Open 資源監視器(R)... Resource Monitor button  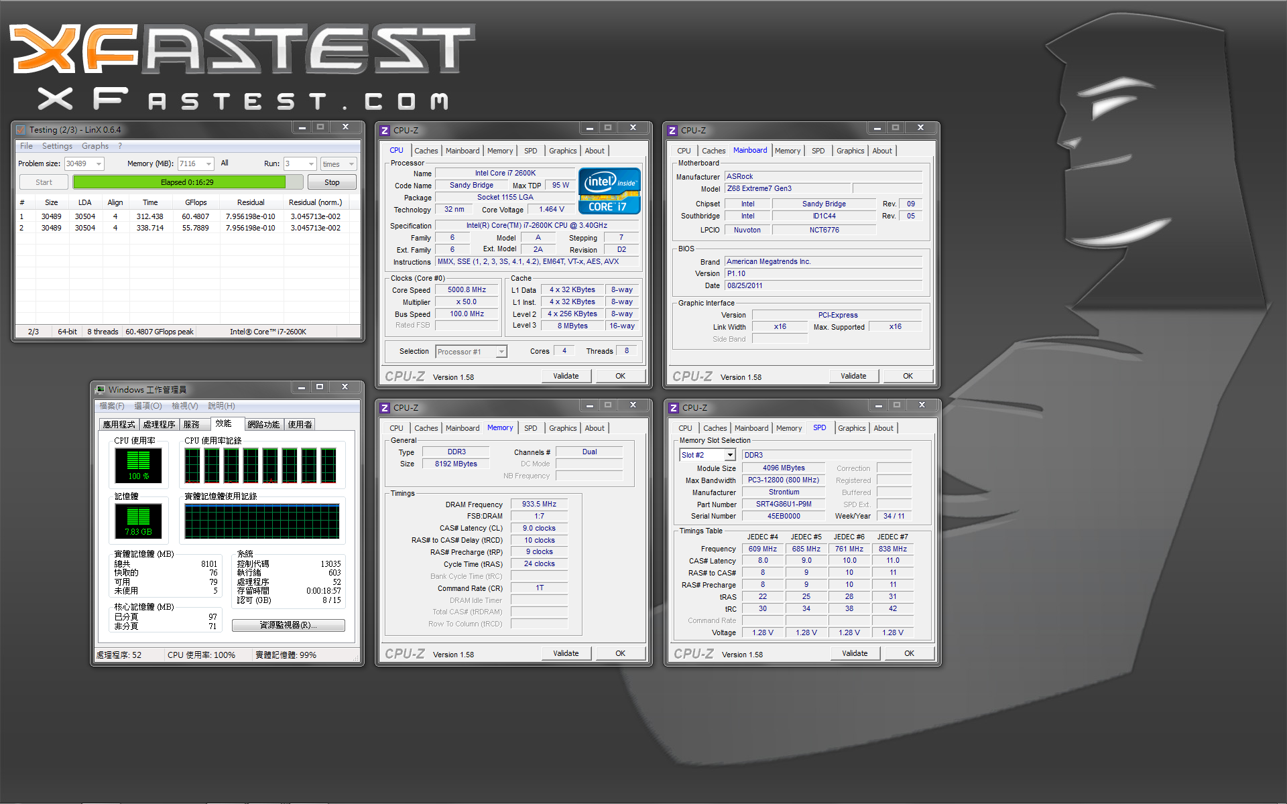pos(288,625)
